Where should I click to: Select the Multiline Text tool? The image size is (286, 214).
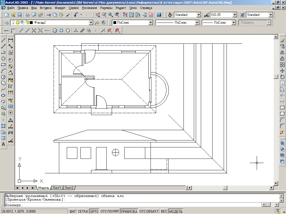3,144
